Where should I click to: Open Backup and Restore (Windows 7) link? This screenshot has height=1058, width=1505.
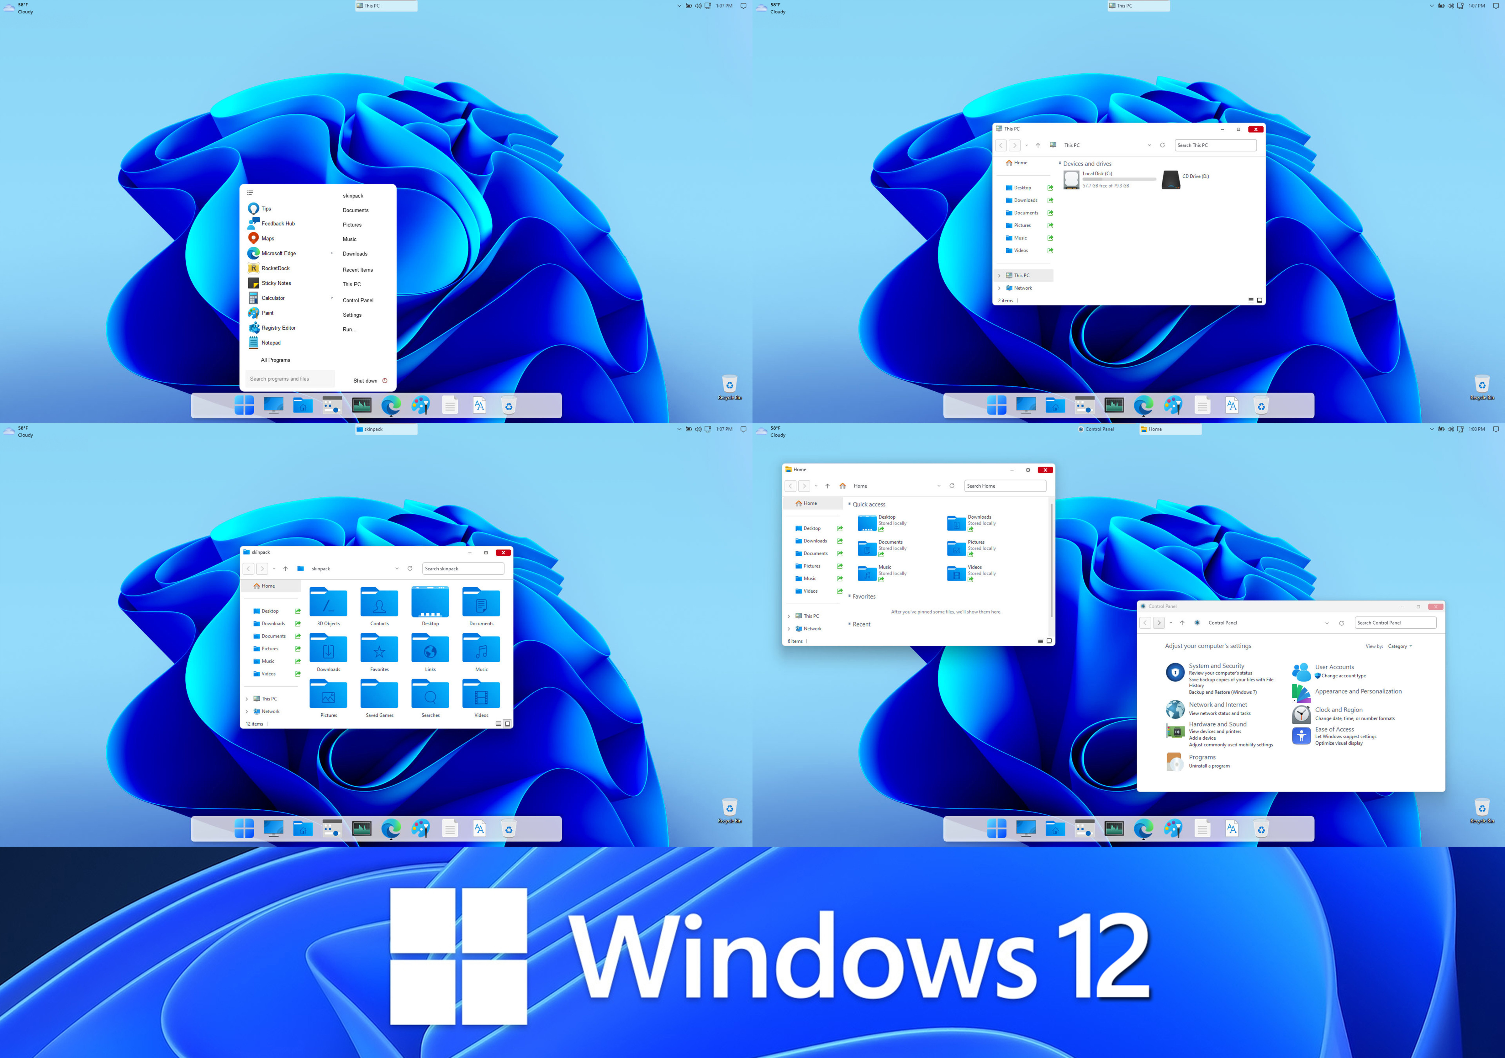pos(1222,692)
